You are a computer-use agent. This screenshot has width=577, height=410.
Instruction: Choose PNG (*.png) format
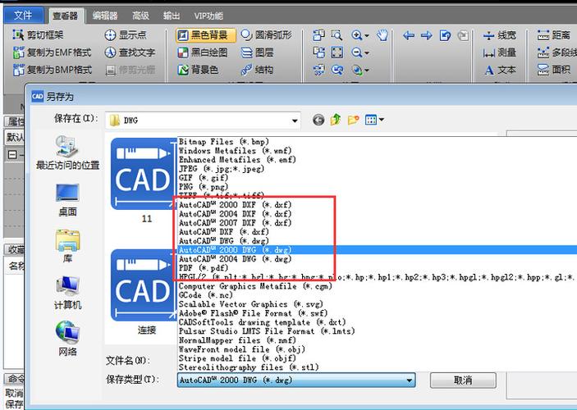(204, 187)
